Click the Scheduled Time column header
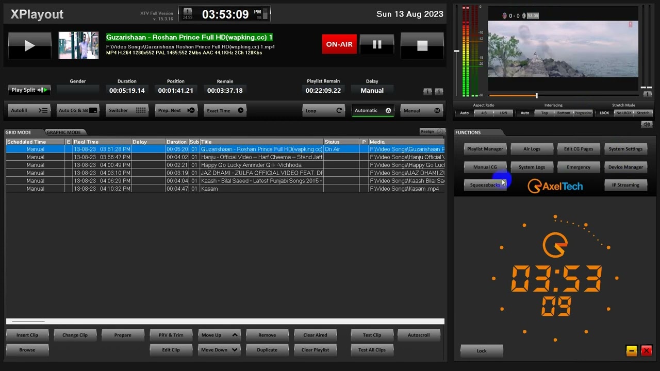 coord(35,142)
